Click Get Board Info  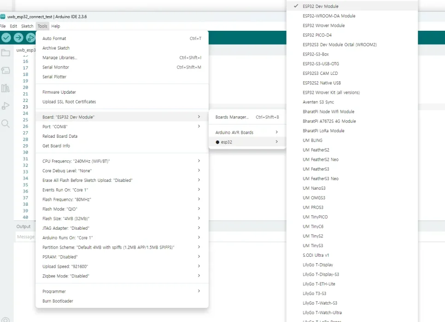[122, 146]
